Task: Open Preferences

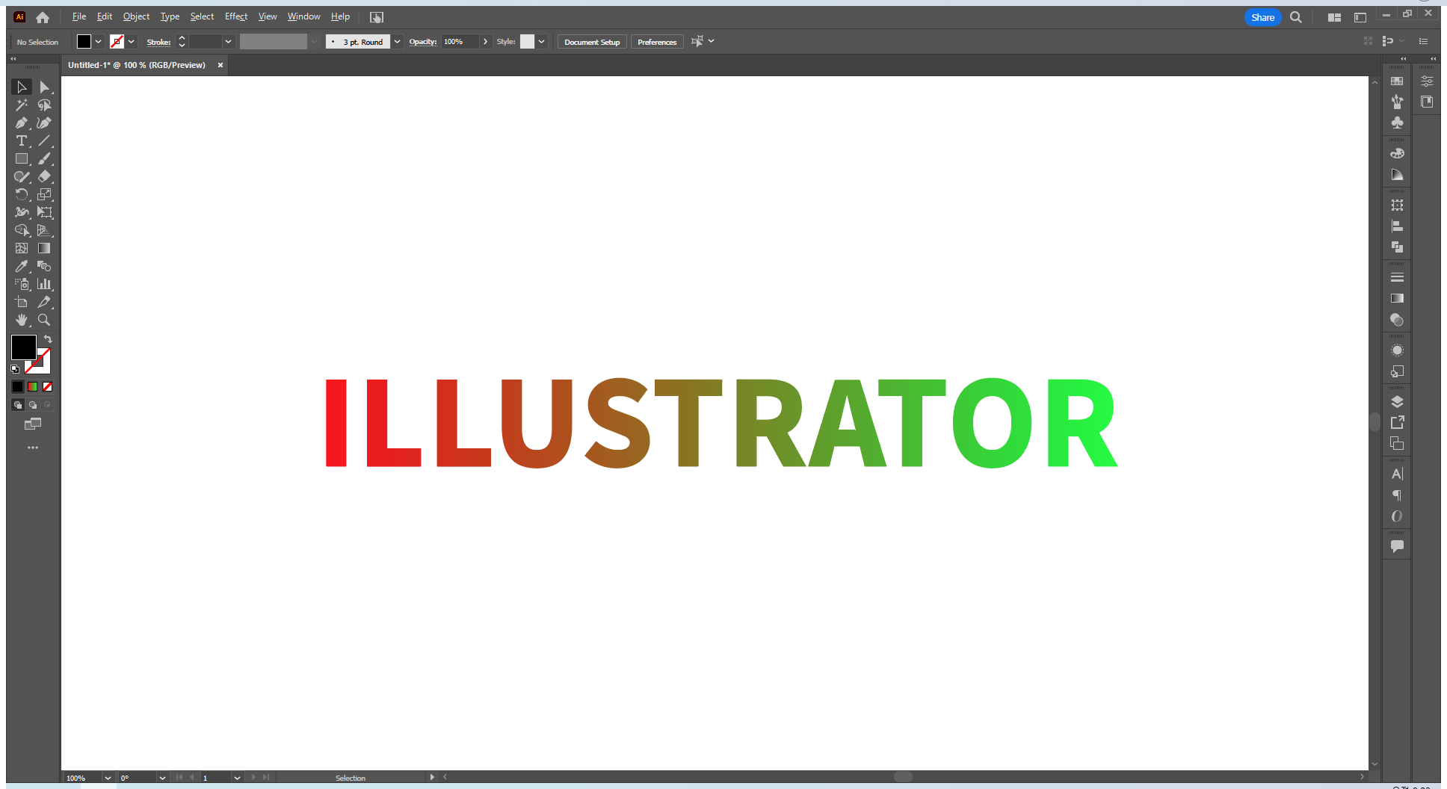Action: [x=657, y=42]
